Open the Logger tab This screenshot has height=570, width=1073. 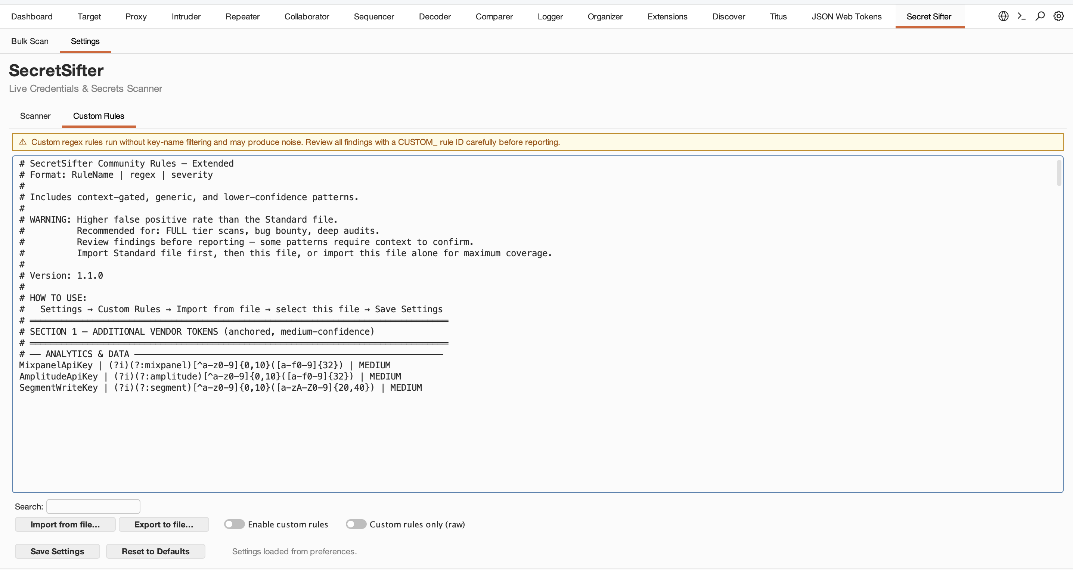point(550,16)
